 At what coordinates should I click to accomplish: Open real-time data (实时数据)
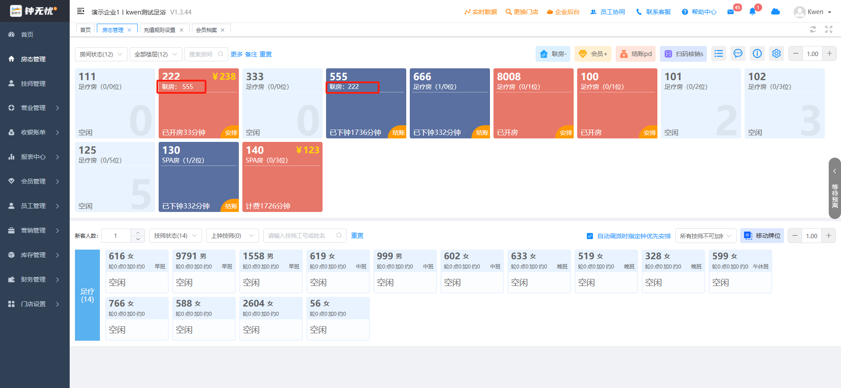[481, 12]
